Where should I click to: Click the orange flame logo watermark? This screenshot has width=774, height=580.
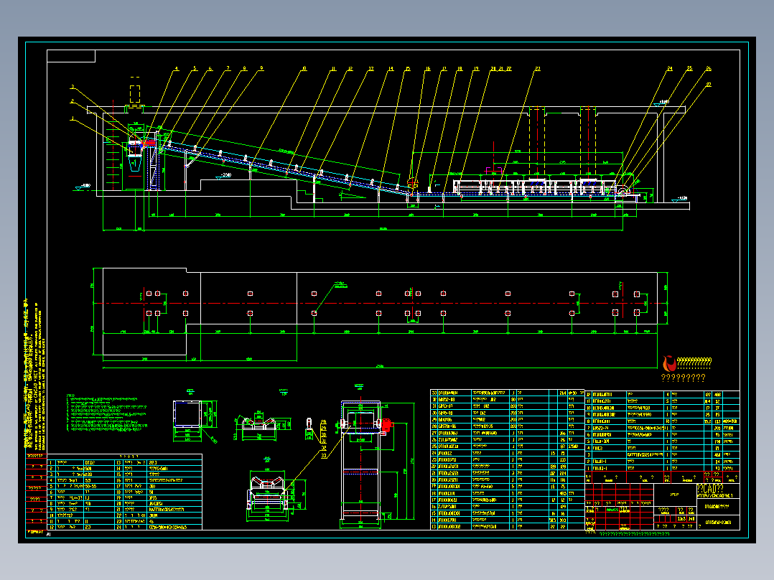669,364
